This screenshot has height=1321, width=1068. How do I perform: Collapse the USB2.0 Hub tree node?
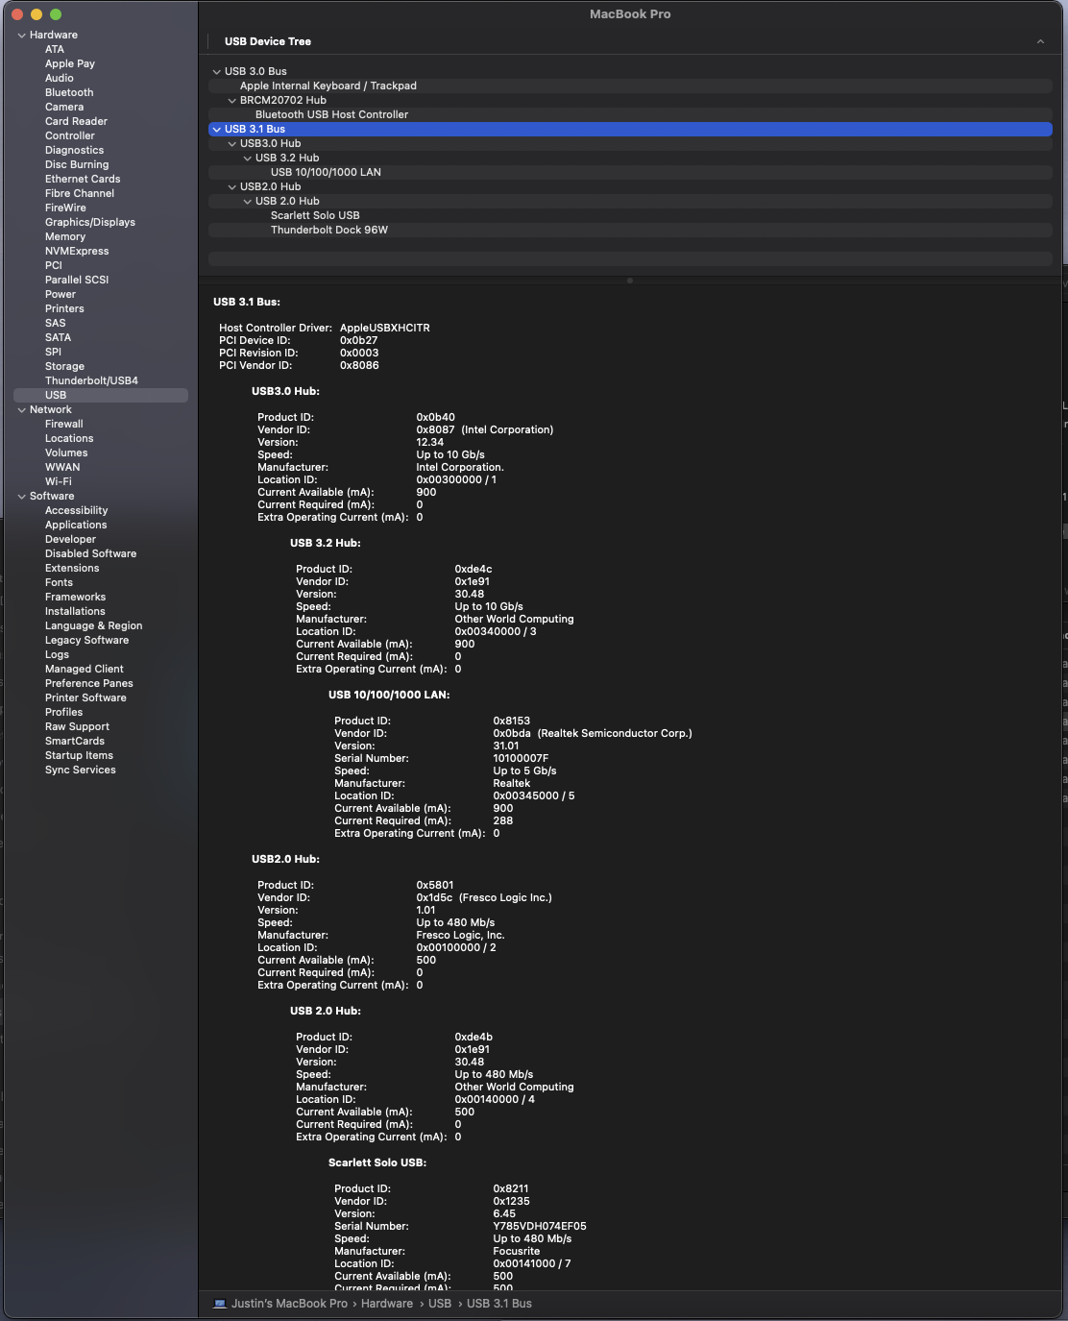(x=231, y=187)
